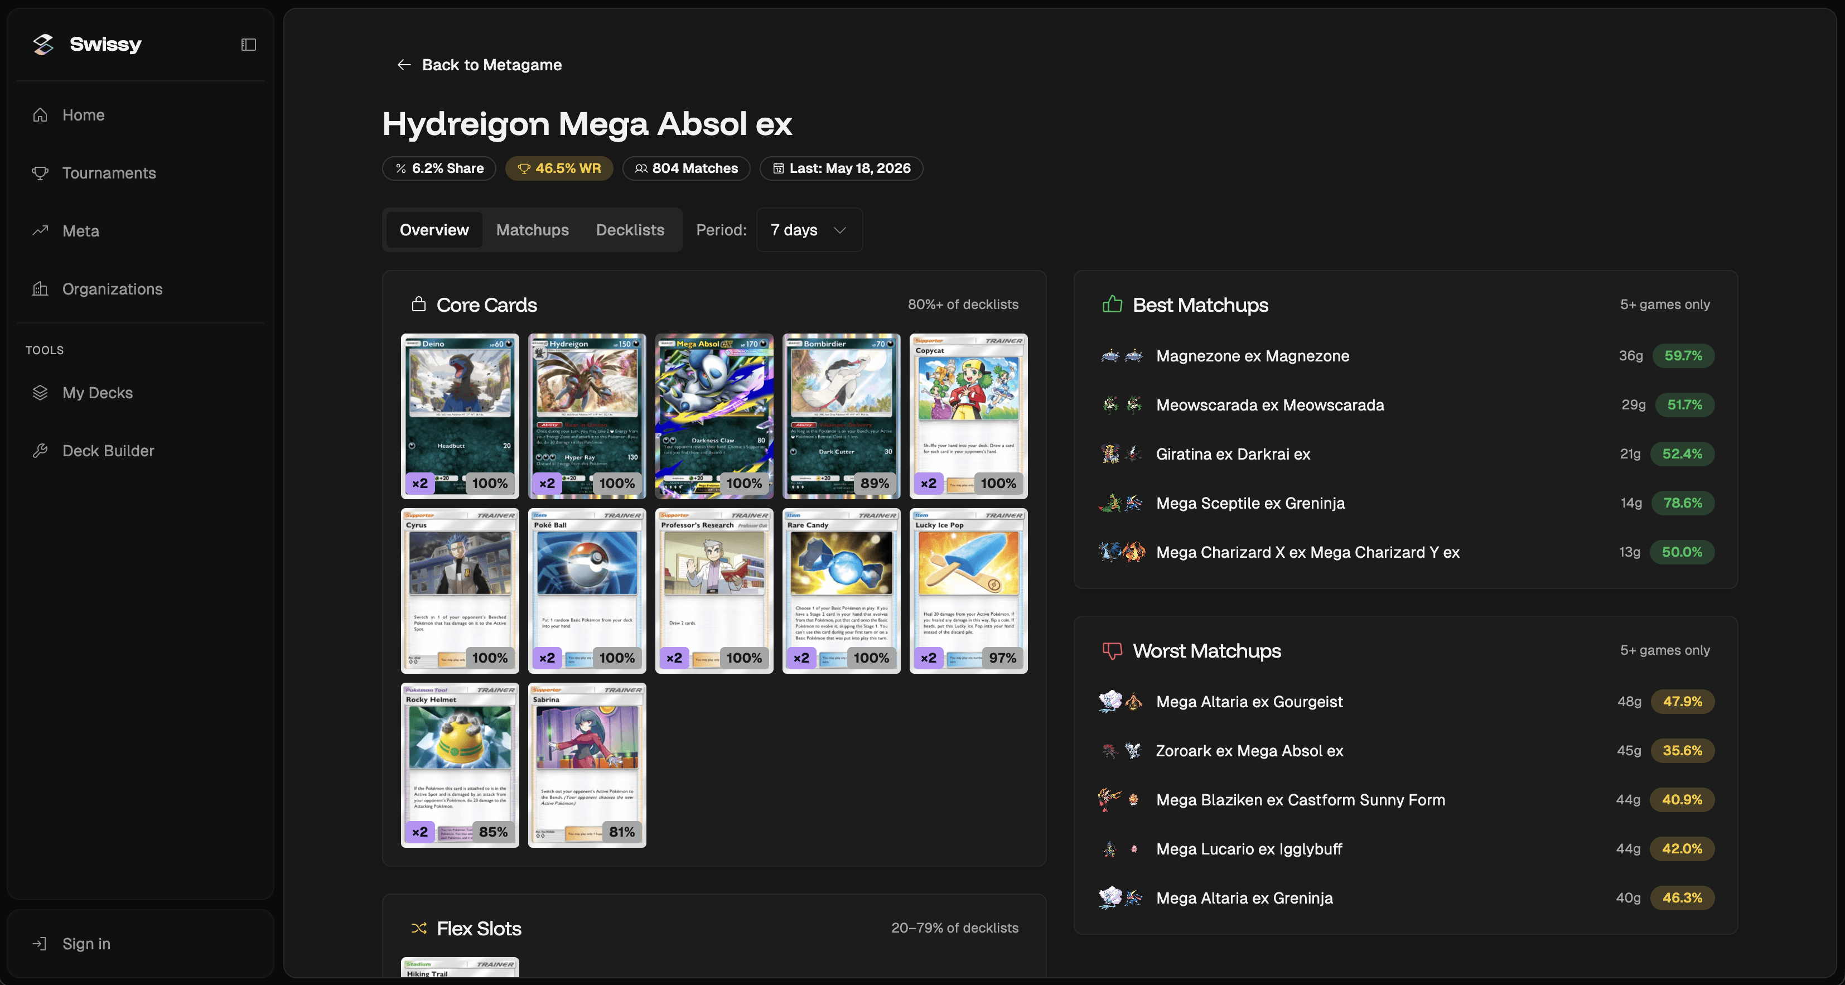Click the Tournaments trophy icon
The image size is (1845, 985).
coord(40,173)
